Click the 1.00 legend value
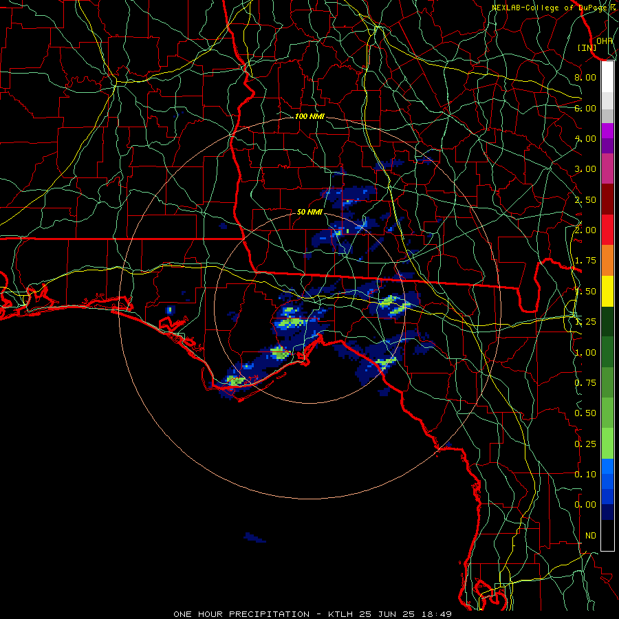This screenshot has width=619, height=619. pyautogui.click(x=585, y=353)
